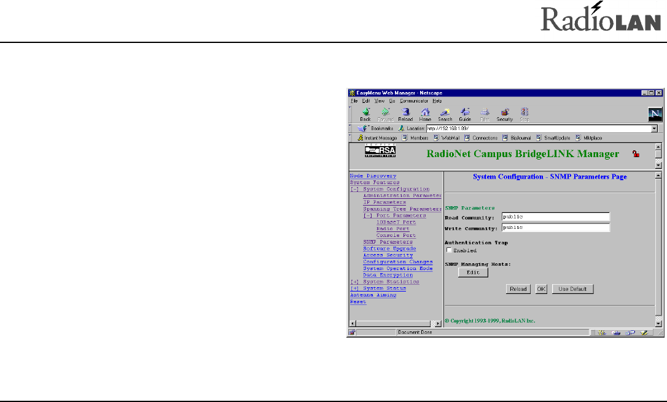
Task: Go to Home in Netscape toolbar
Action: pos(425,114)
